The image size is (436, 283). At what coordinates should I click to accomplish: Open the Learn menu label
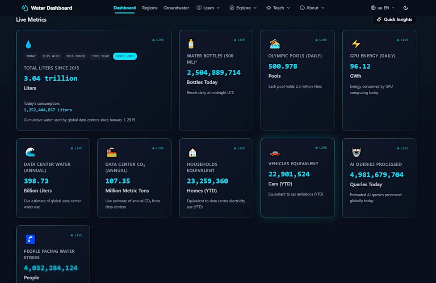tap(209, 8)
